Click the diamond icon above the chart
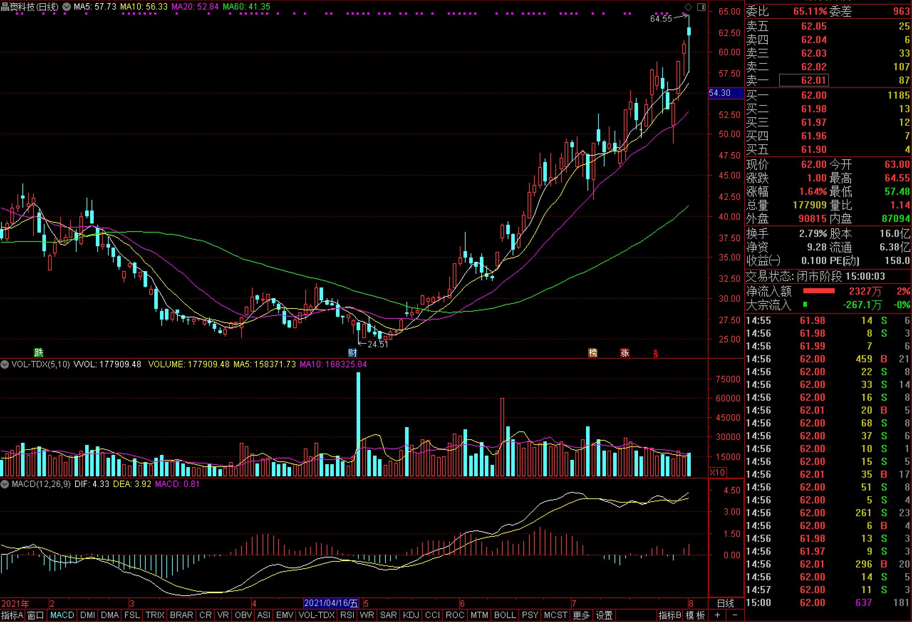 tap(688, 7)
